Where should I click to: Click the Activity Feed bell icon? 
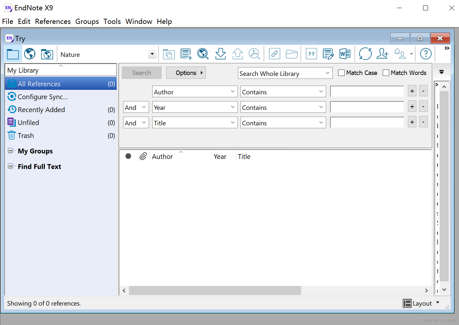(400, 54)
